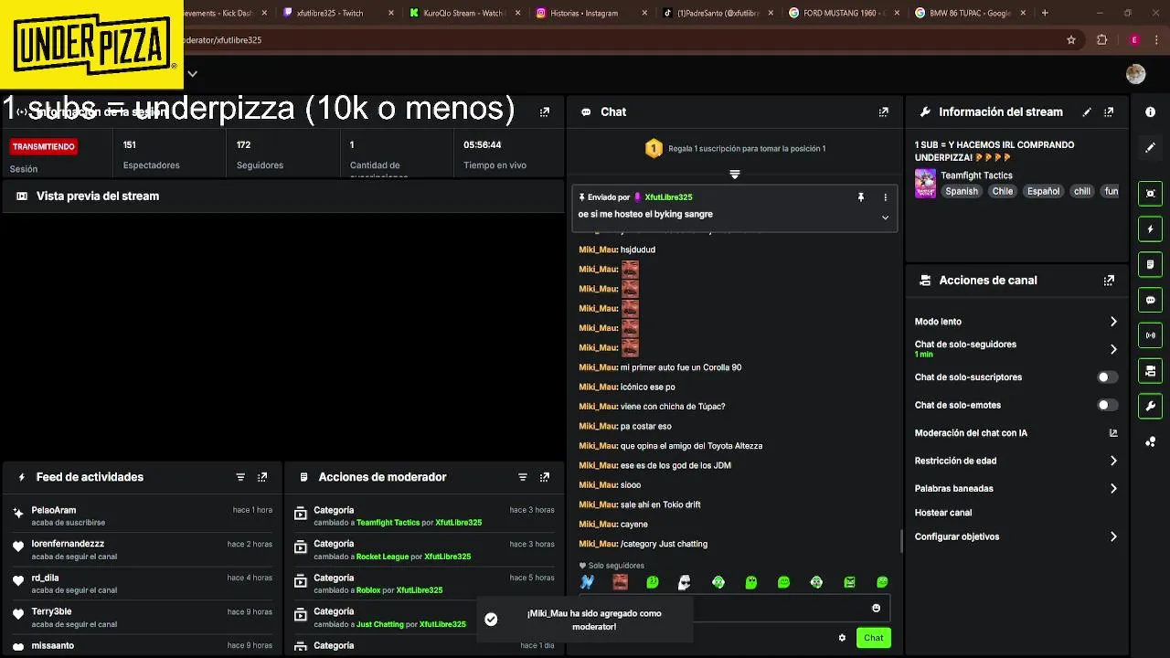The height and width of the screenshot is (658, 1170).
Task: Open a new browser tab
Action: pyautogui.click(x=1045, y=13)
